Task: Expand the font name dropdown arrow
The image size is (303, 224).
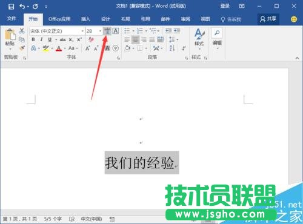Action: [x=82, y=31]
